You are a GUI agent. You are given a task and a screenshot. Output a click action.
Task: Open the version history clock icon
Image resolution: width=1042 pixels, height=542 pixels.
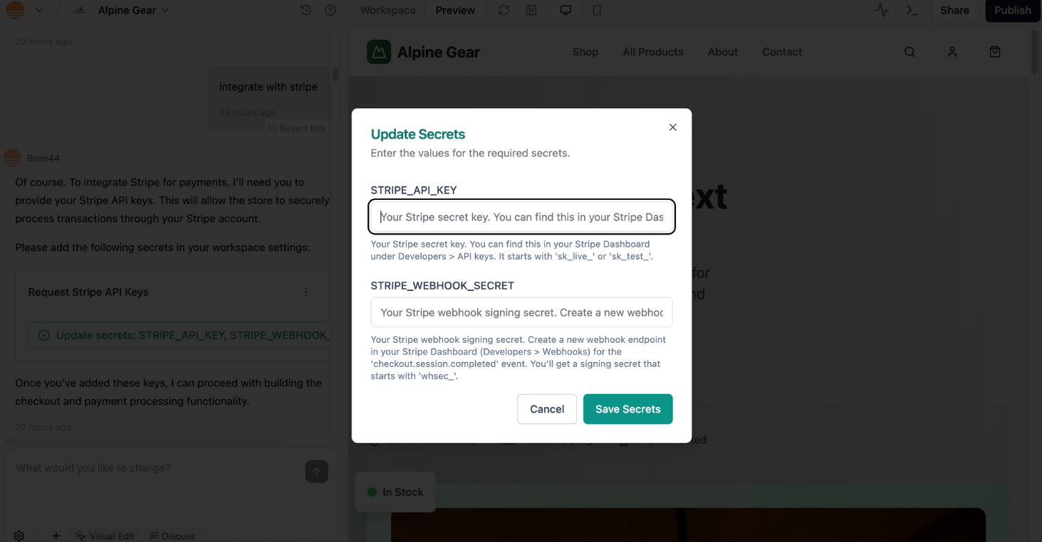tap(306, 11)
